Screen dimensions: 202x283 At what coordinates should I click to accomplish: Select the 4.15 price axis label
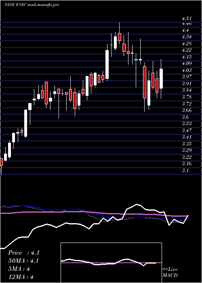(x=187, y=57)
